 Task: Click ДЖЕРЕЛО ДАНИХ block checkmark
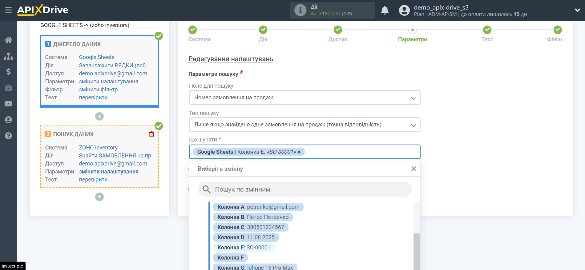pyautogui.click(x=159, y=36)
